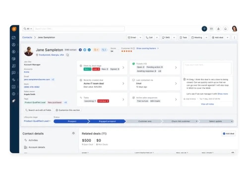Open the Acme account link
The width and height of the screenshot is (248, 186).
tap(27, 72)
